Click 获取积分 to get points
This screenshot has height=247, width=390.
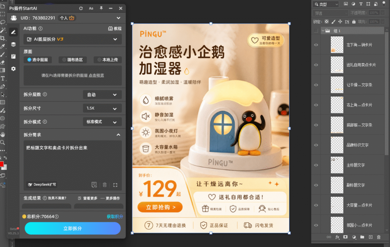click(x=115, y=217)
